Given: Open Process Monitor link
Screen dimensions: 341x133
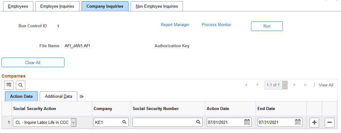Looking at the screenshot, I should (216, 25).
